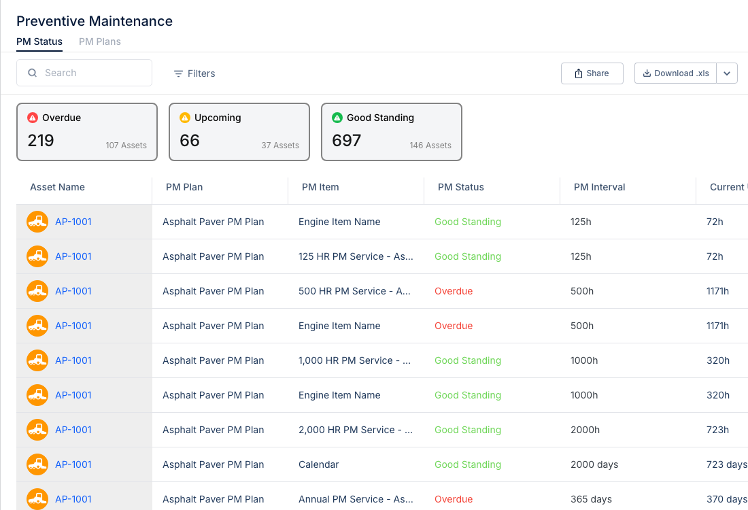748x510 pixels.
Task: Click paver icon in 1,000 HR PM Service row
Action: point(37,360)
